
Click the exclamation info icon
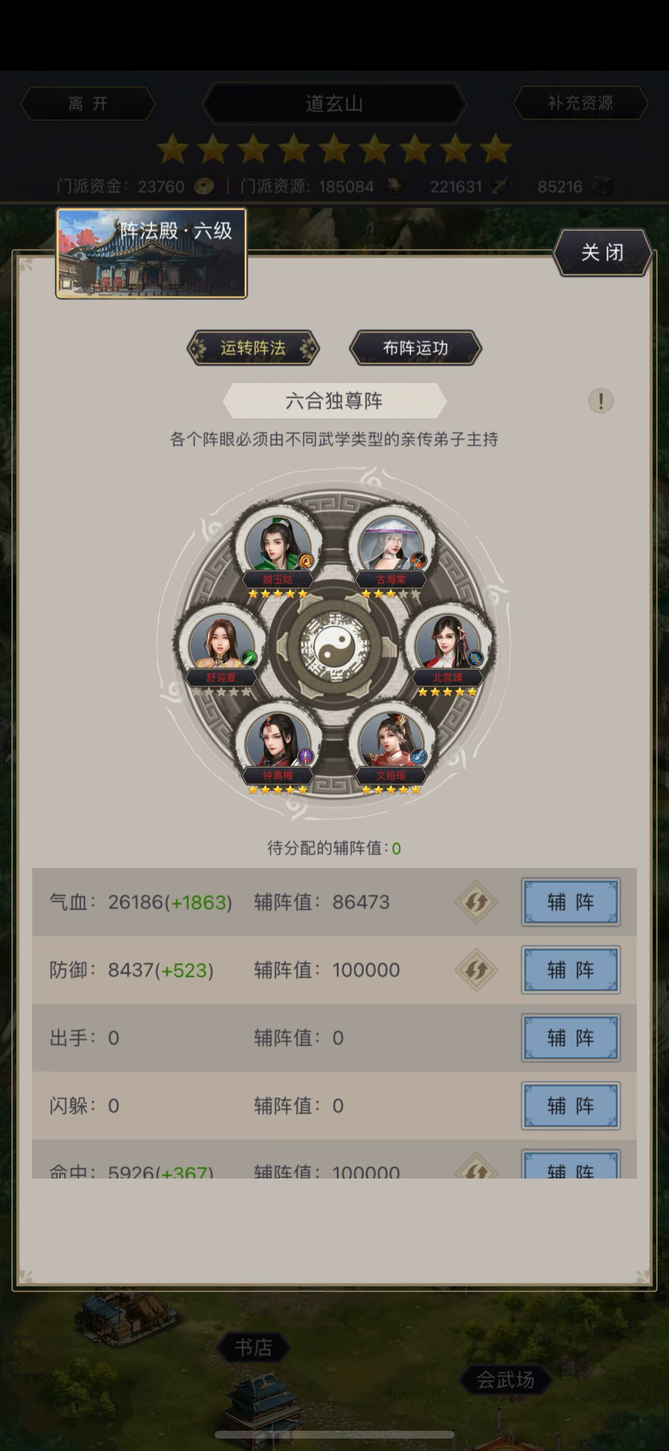pos(601,401)
